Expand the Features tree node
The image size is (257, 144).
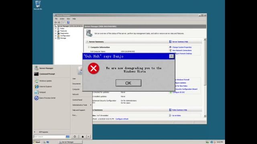[x=56, y=31]
